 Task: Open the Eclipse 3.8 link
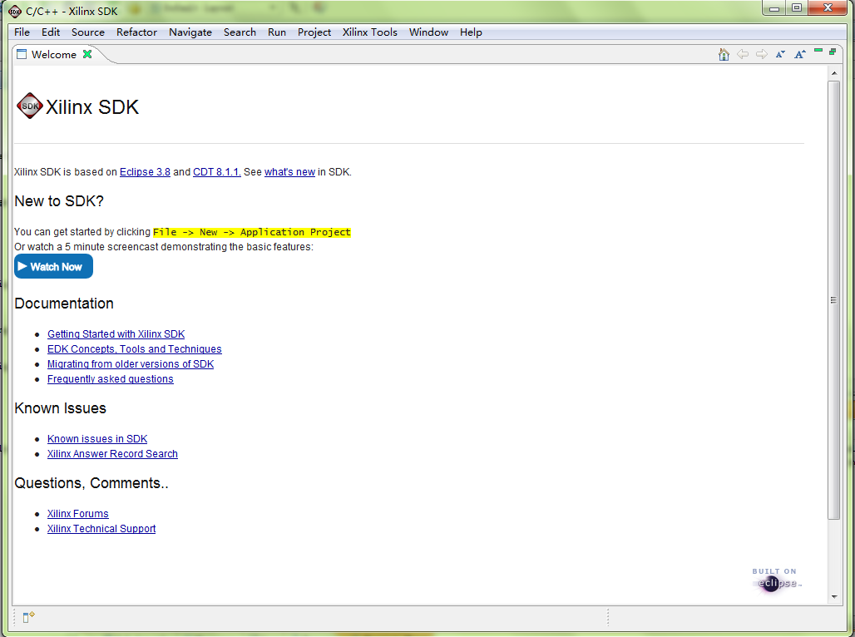coord(145,172)
